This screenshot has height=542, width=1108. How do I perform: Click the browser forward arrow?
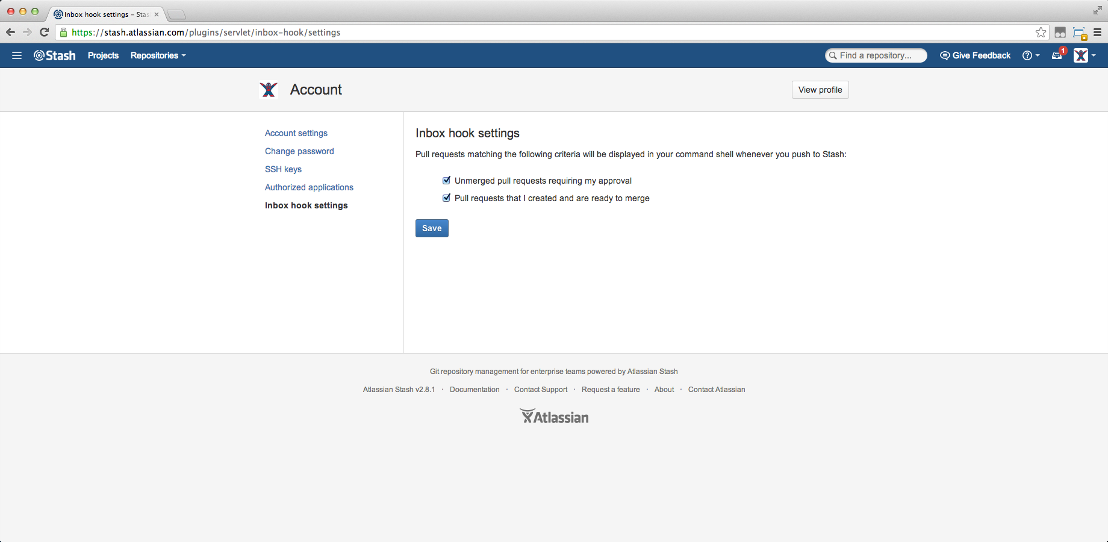(x=27, y=33)
